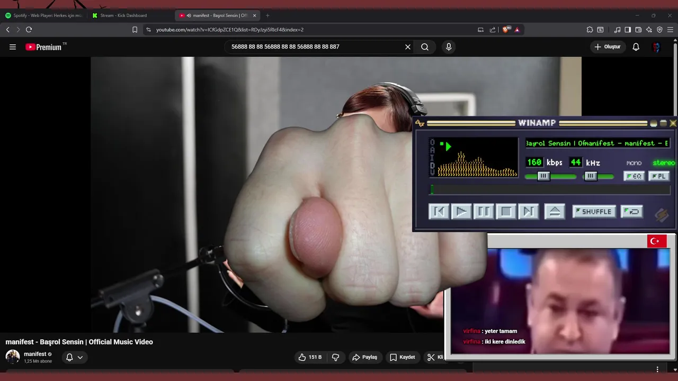Install or cast via the screen icon in address bar

480,30
